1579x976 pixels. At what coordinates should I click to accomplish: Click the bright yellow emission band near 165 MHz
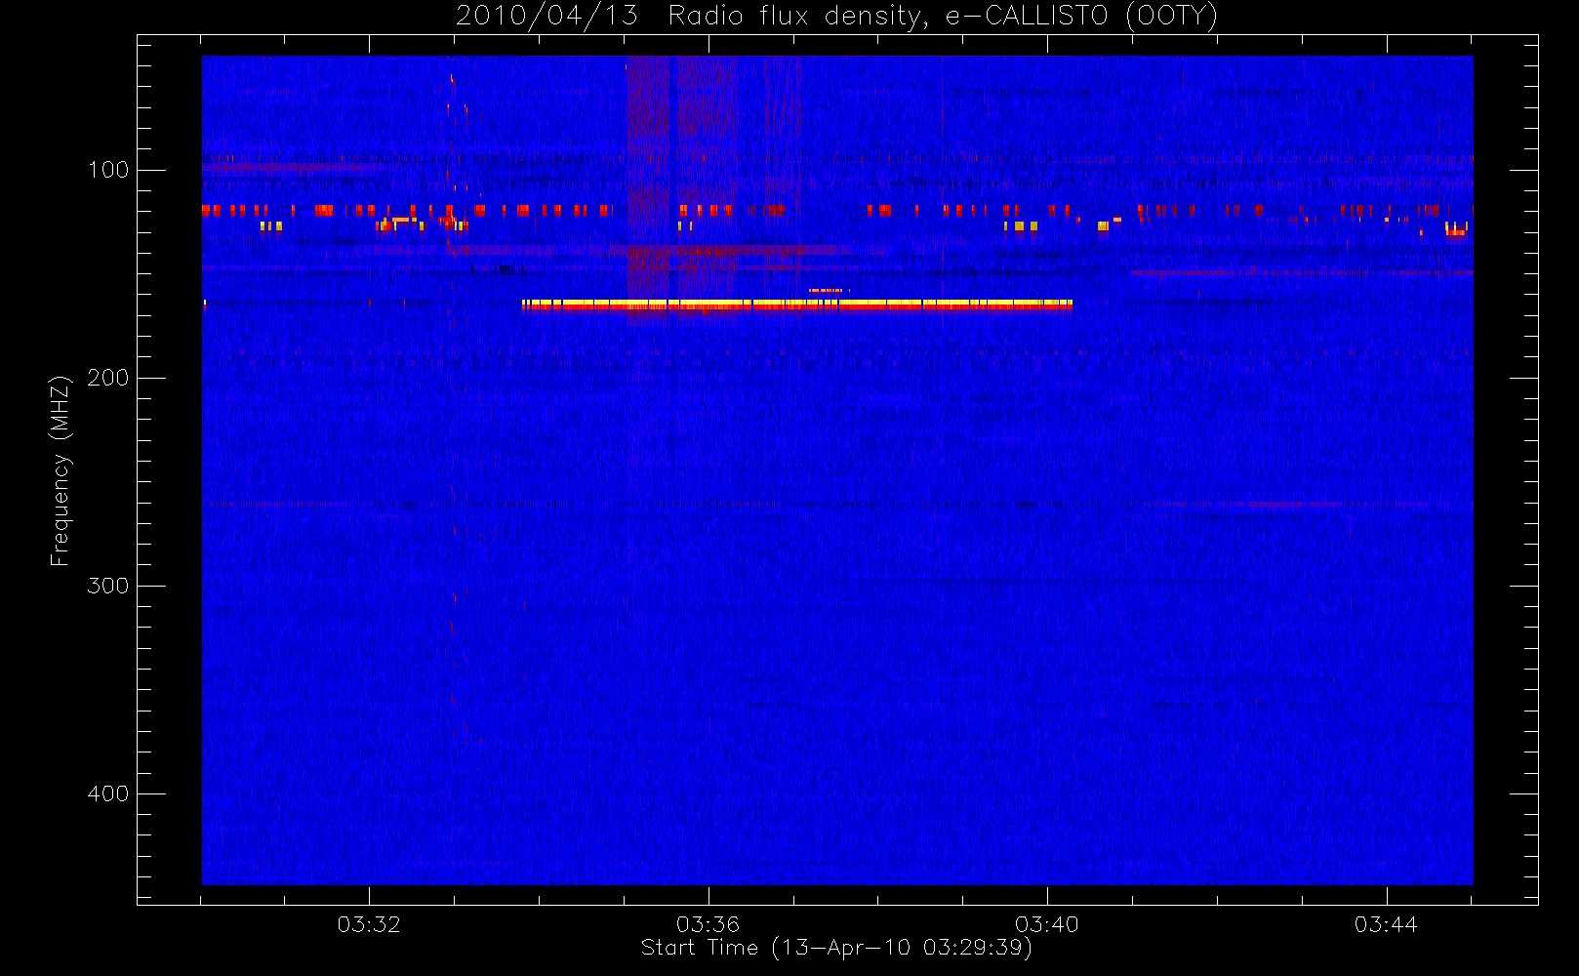tap(797, 305)
